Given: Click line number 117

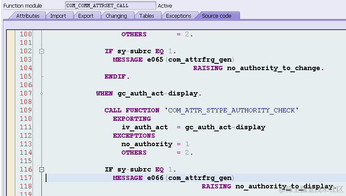Looking at the screenshot, I should click(x=26, y=178).
